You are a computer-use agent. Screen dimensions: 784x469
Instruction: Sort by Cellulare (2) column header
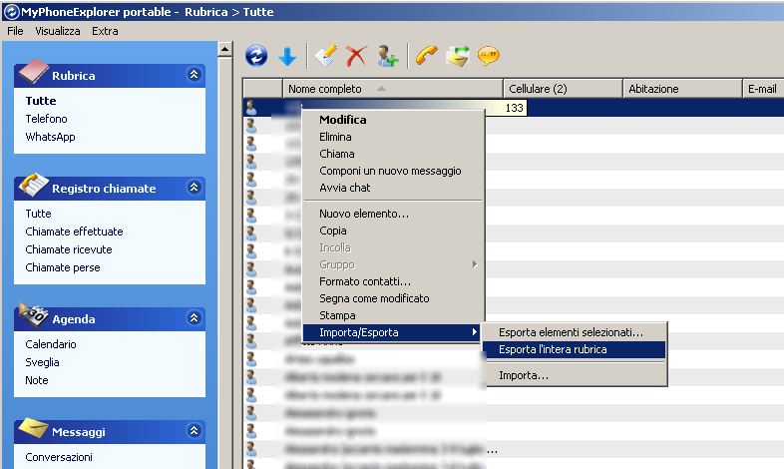pyautogui.click(x=563, y=89)
